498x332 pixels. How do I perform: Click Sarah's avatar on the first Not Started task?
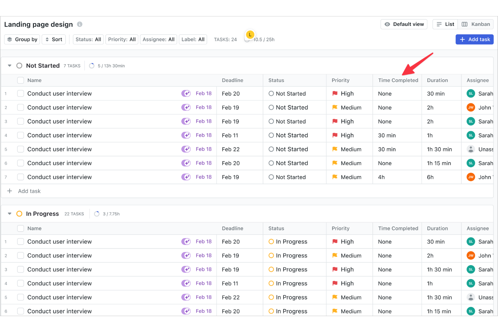(x=470, y=94)
